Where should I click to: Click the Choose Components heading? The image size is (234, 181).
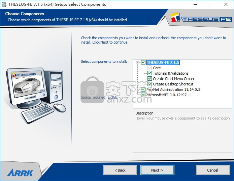pyautogui.click(x=25, y=14)
